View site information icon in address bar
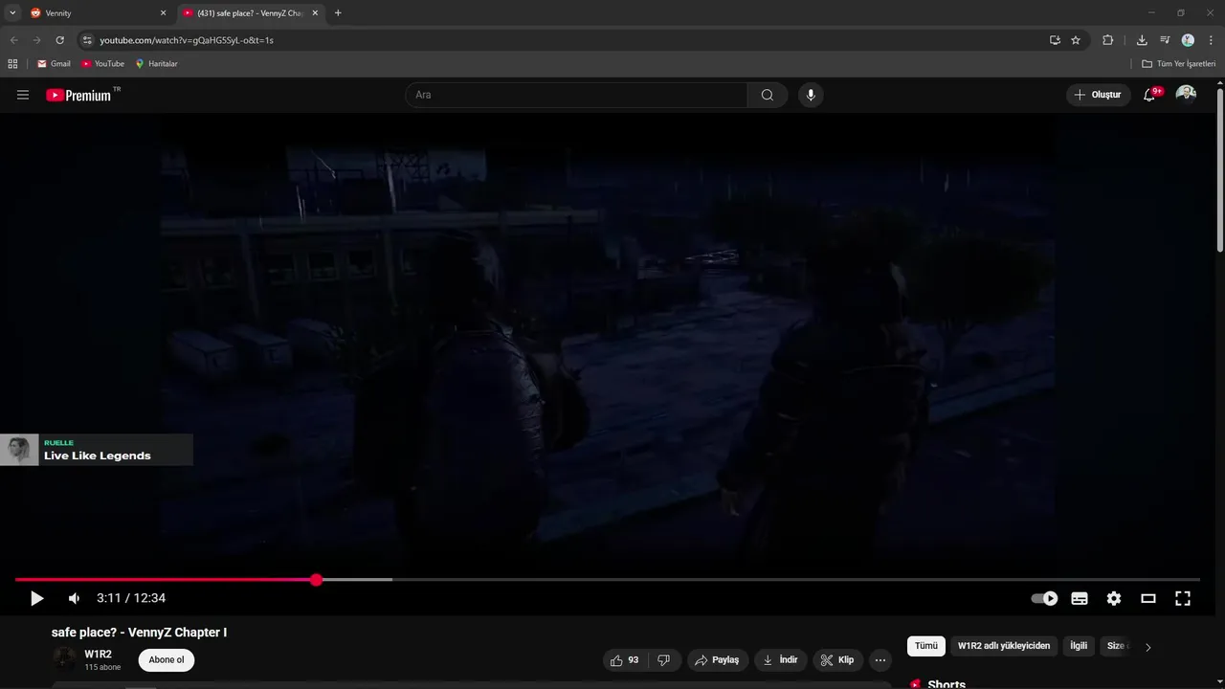The width and height of the screenshot is (1225, 689). [x=87, y=40]
